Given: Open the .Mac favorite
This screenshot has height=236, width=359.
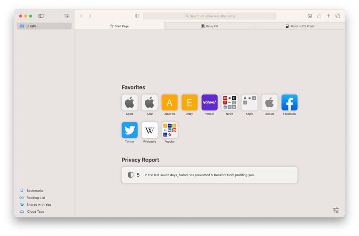Looking at the screenshot, I should coord(150,103).
